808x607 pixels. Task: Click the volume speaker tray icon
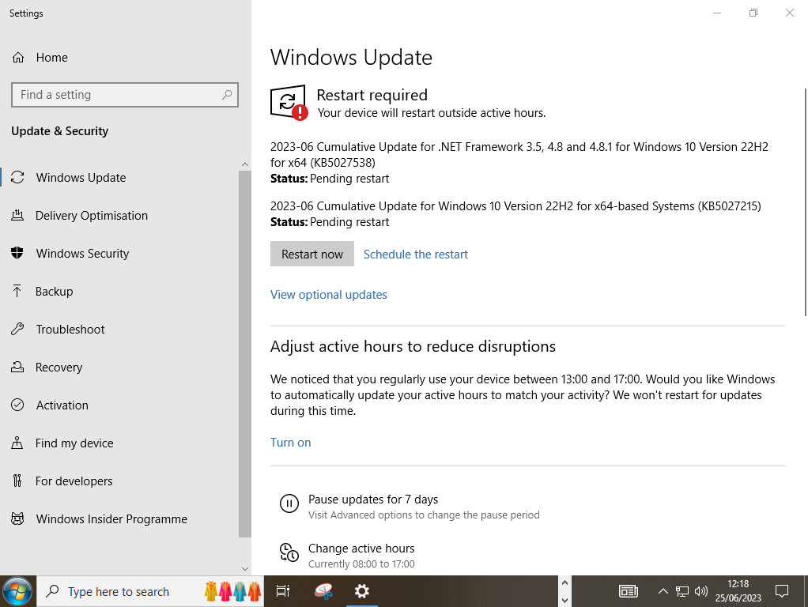coord(700,591)
